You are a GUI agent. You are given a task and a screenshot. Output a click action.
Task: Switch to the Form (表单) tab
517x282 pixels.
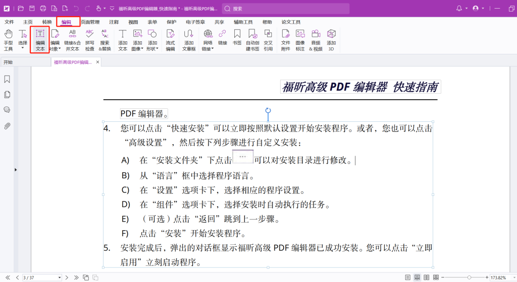(152, 22)
